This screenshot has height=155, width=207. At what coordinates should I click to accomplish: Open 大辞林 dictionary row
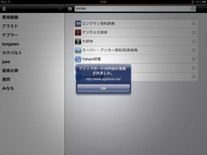click(136, 41)
